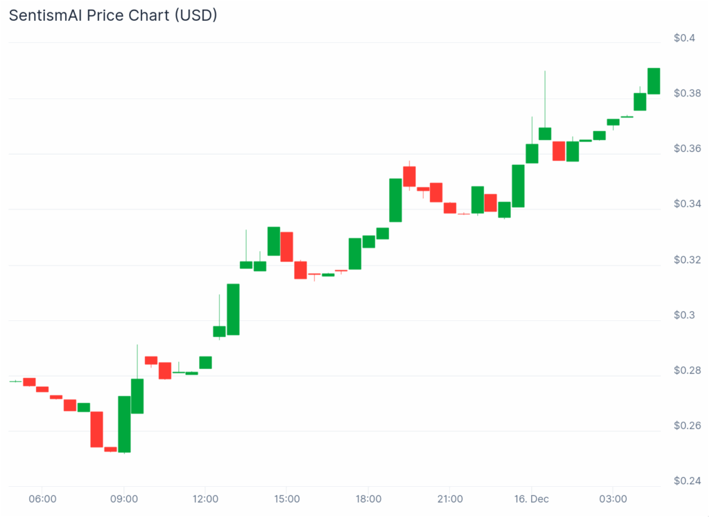Click the SentismAI Price Chart title
710x518 pixels.
pos(113,15)
